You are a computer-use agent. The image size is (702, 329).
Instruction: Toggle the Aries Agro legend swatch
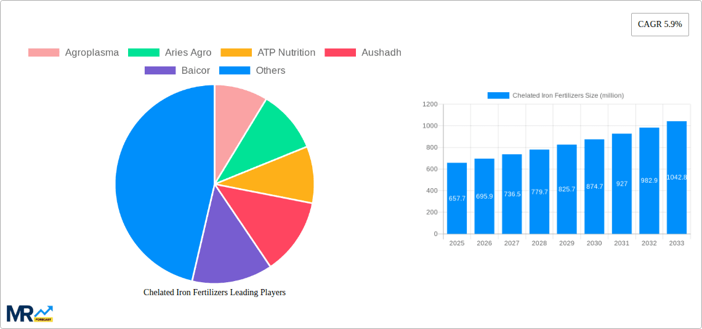[143, 52]
